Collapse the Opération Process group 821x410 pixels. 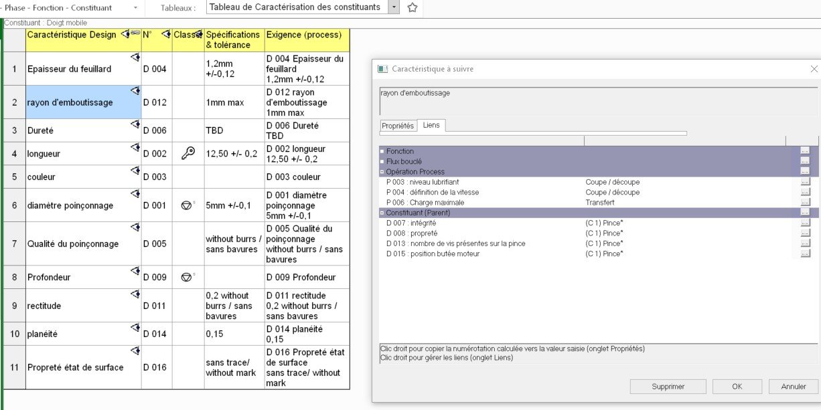(x=382, y=172)
